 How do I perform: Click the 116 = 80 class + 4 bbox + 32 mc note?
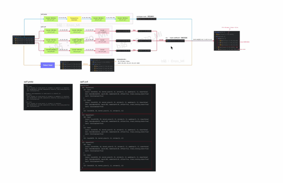point(230,27)
